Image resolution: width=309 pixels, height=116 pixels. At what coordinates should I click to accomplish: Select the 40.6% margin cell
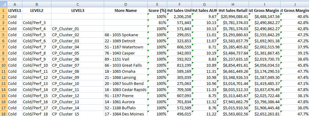(295, 17)
